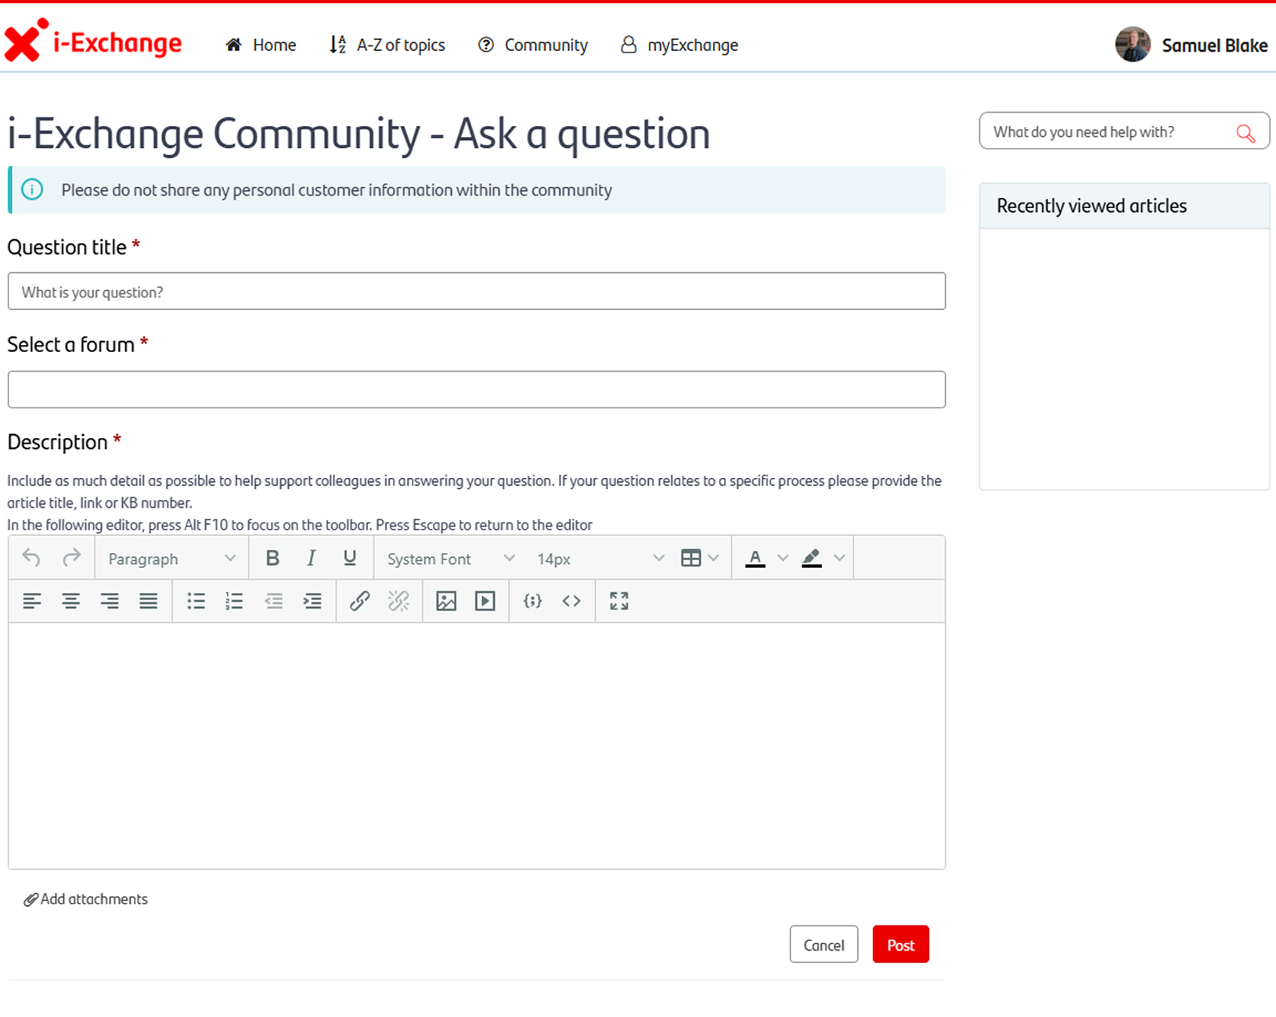Click the info icon in notice banner
Viewport: 1276px width, 1017px height.
(32, 189)
